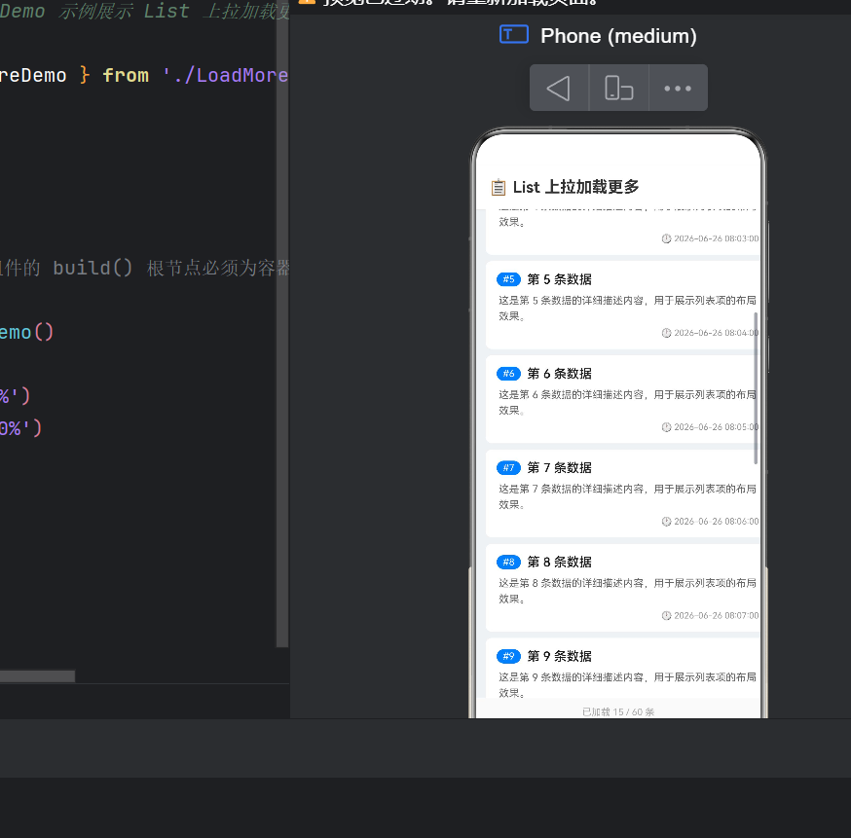
Task: Tap the #9 blue badge
Action: [508, 656]
